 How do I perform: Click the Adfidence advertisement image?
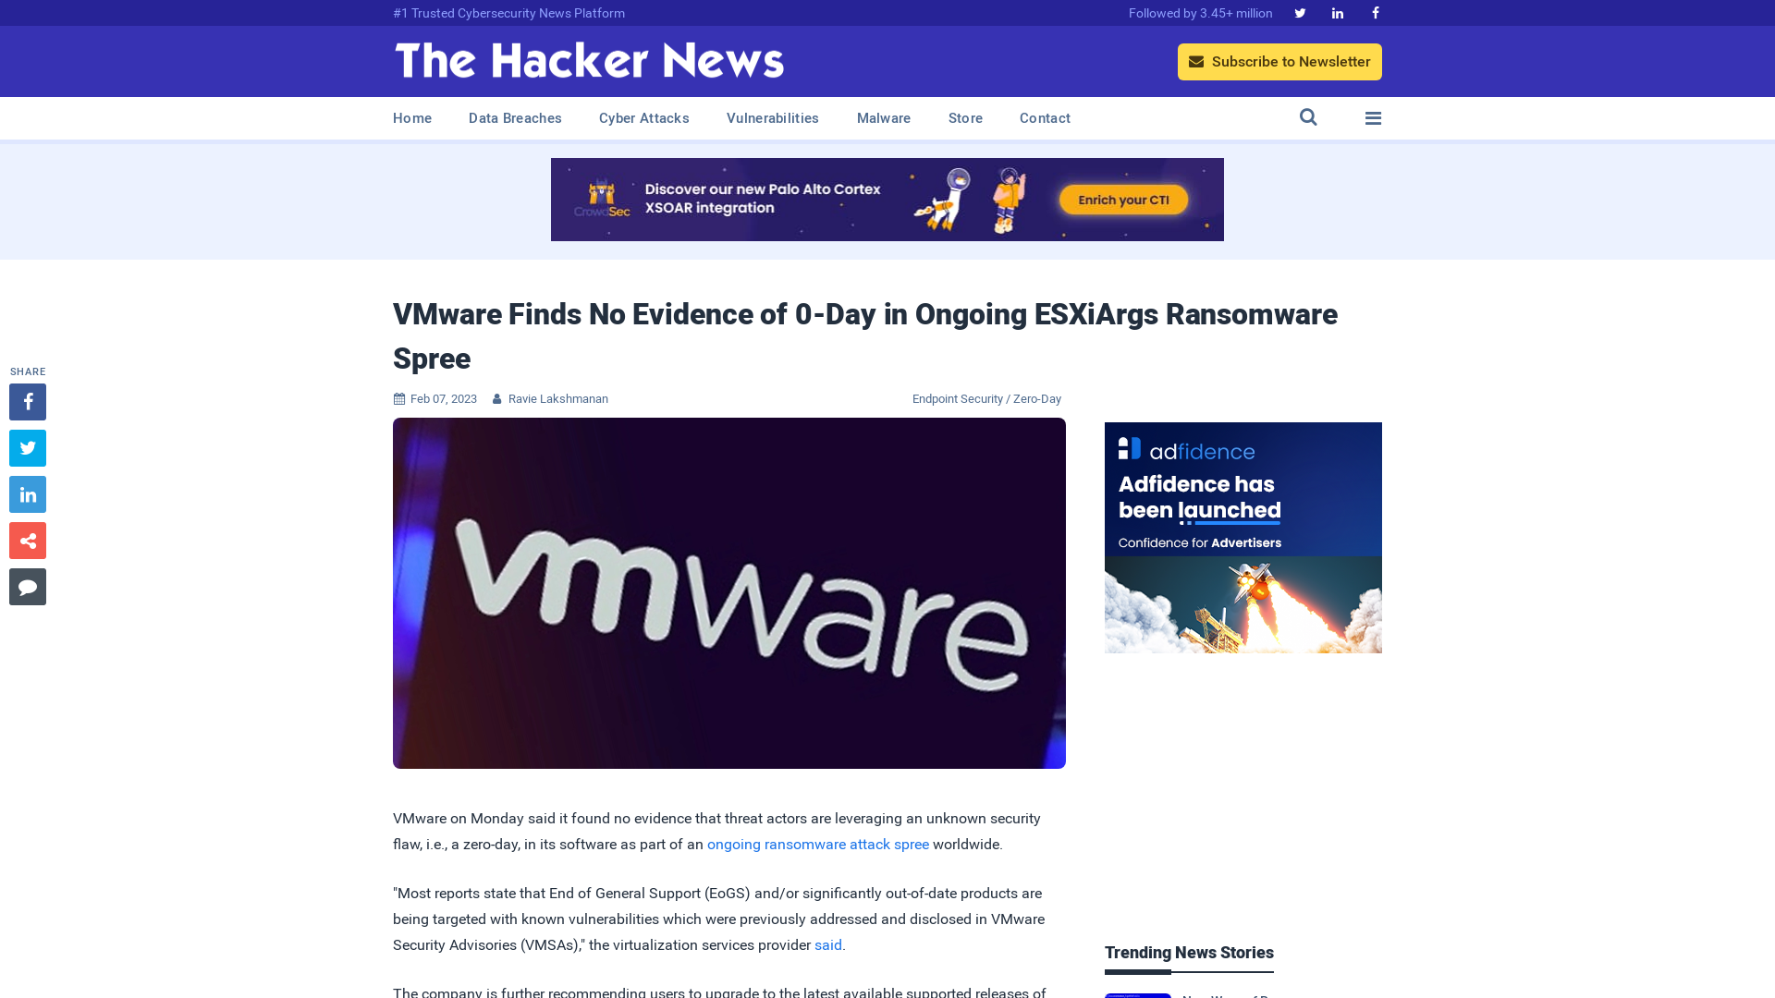tap(1243, 538)
